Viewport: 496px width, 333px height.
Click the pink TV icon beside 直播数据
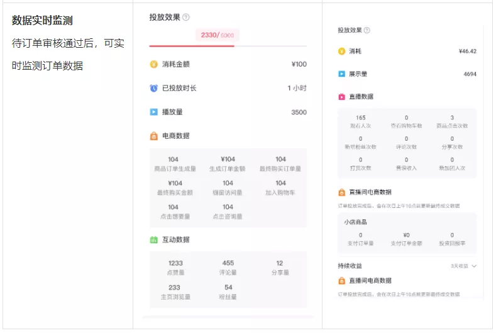click(x=341, y=97)
